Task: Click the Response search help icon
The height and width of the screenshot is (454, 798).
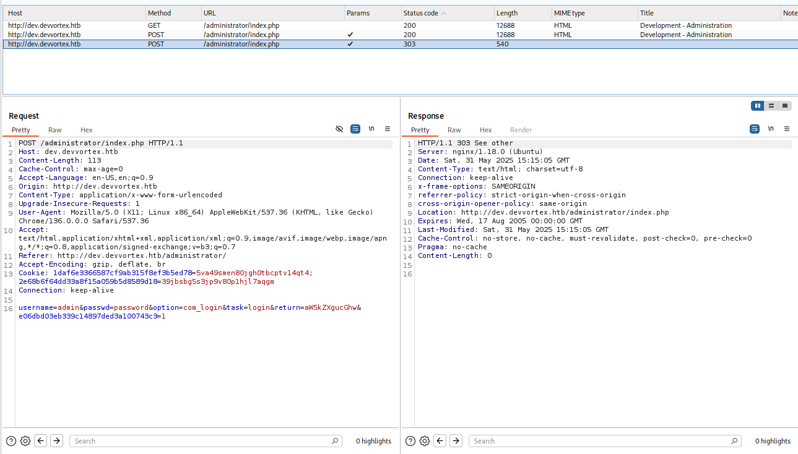Action: pyautogui.click(x=410, y=441)
